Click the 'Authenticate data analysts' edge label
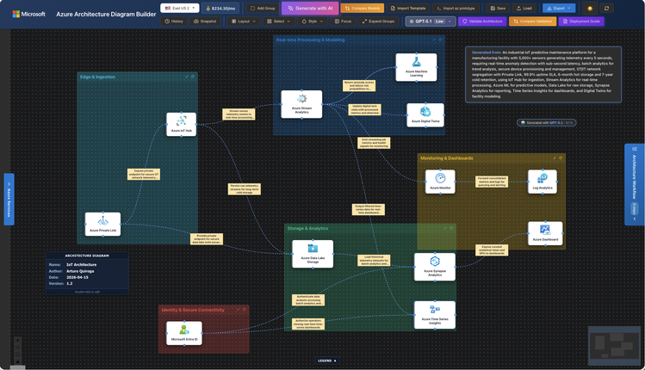The image size is (645, 370). pos(308,299)
